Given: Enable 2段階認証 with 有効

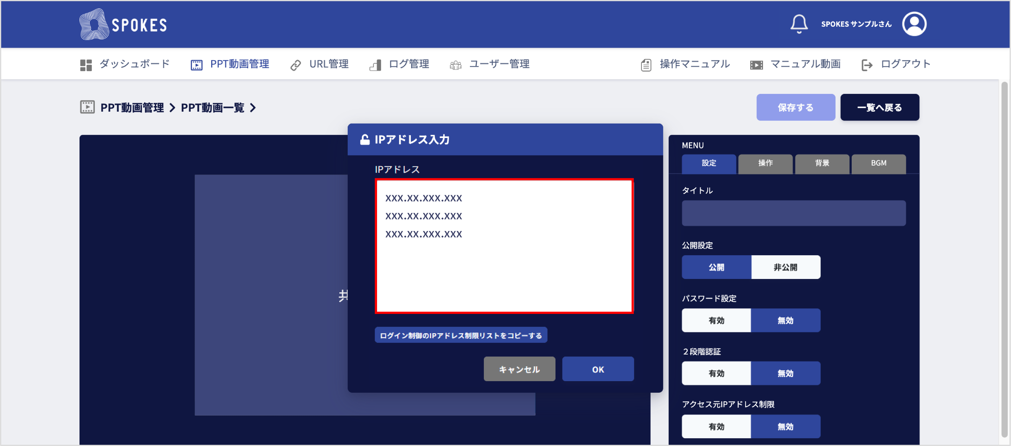Looking at the screenshot, I should 716,373.
